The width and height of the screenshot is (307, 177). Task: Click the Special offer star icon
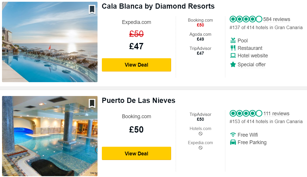(233, 64)
